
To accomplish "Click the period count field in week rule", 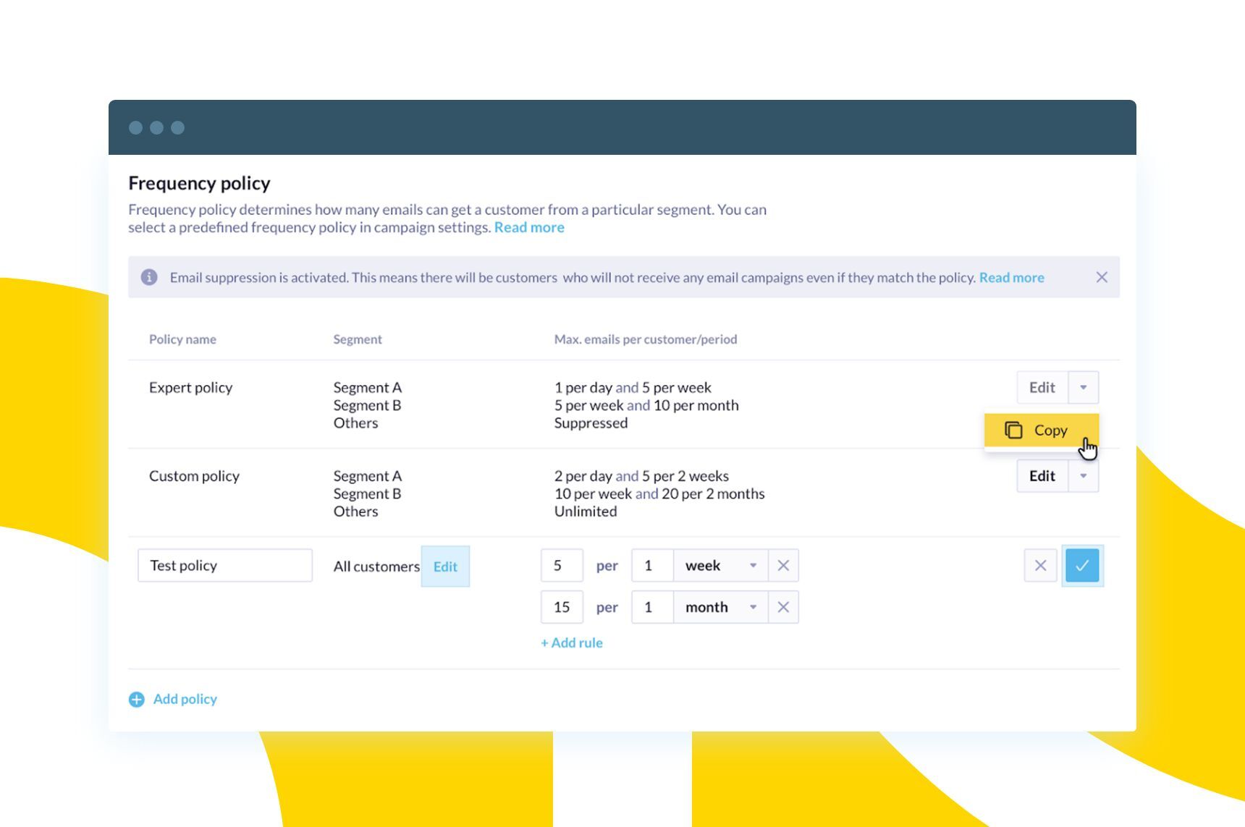I will click(x=653, y=565).
